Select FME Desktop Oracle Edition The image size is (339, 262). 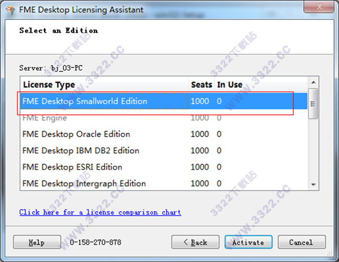pos(164,134)
